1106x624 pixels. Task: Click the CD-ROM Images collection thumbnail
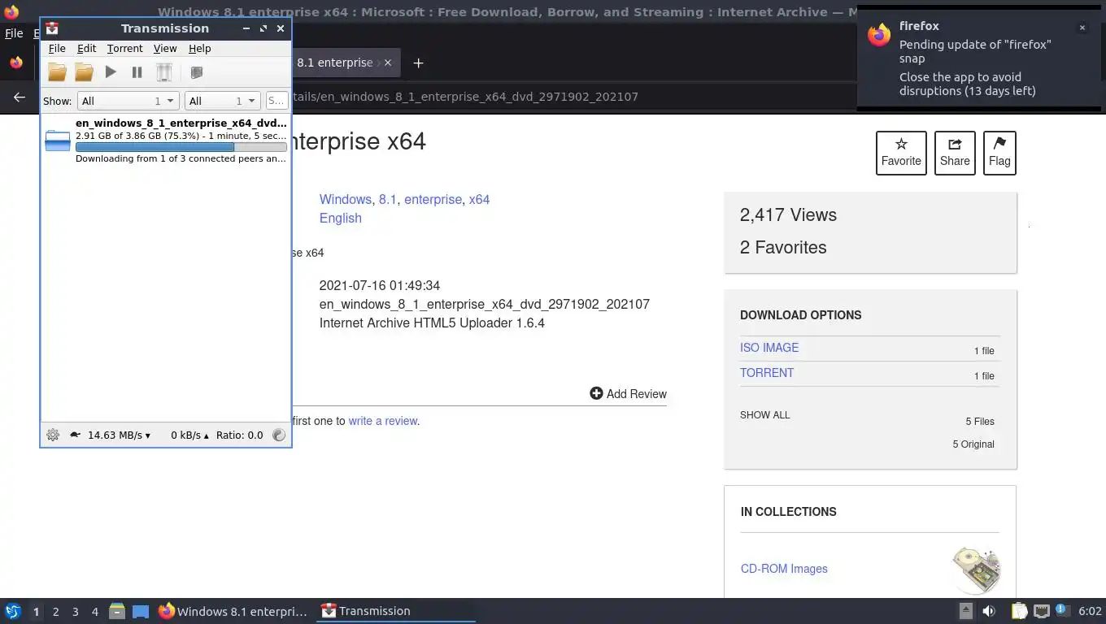pyautogui.click(x=976, y=569)
